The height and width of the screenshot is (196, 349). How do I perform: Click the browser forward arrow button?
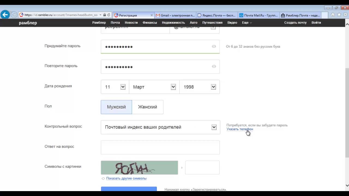(x=14, y=15)
